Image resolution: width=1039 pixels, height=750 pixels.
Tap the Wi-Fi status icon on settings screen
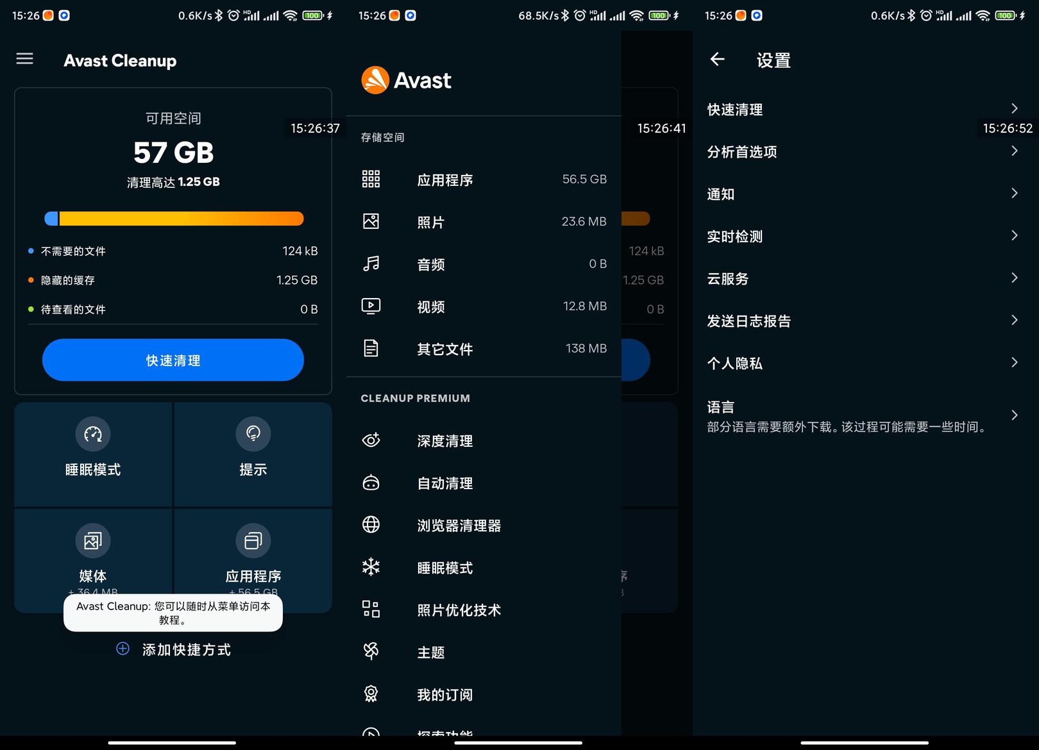tap(983, 15)
